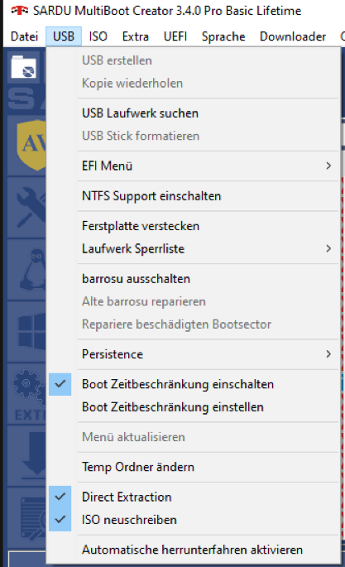The width and height of the screenshot is (345, 567).
Task: Click the Antivirus shield sidebar icon
Action: click(x=31, y=146)
